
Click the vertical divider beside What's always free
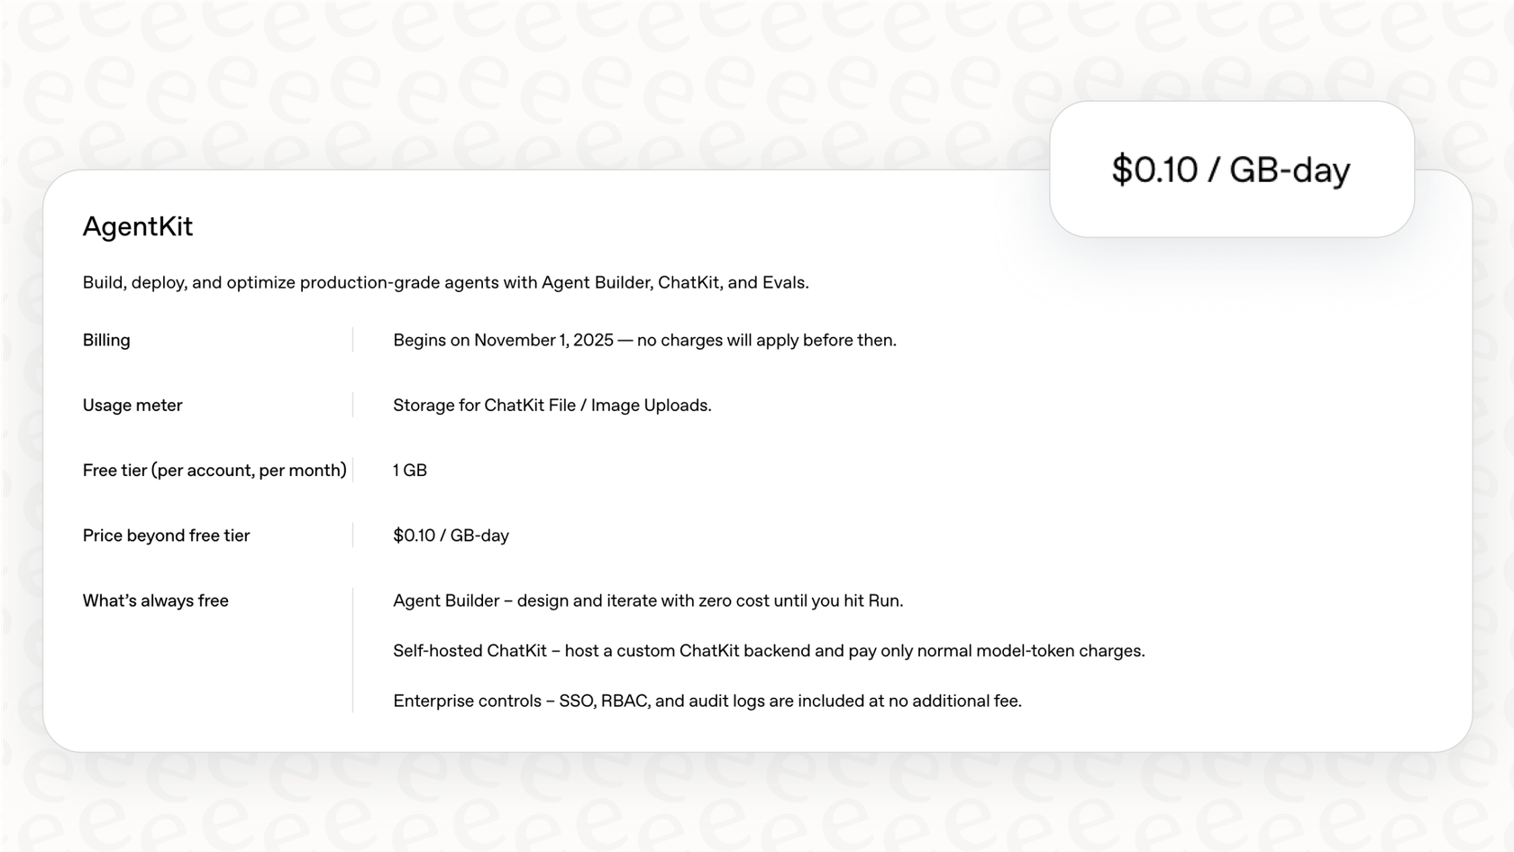coord(353,650)
